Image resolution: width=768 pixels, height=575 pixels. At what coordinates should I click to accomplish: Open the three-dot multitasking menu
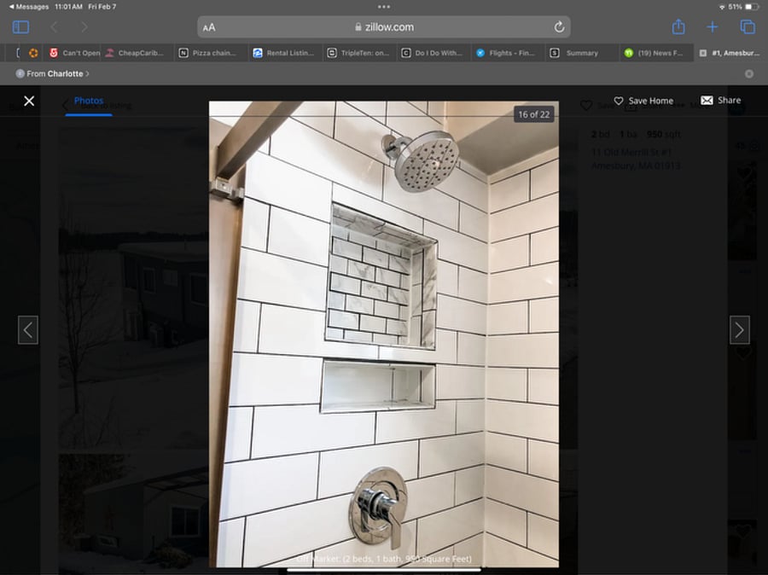point(384,7)
